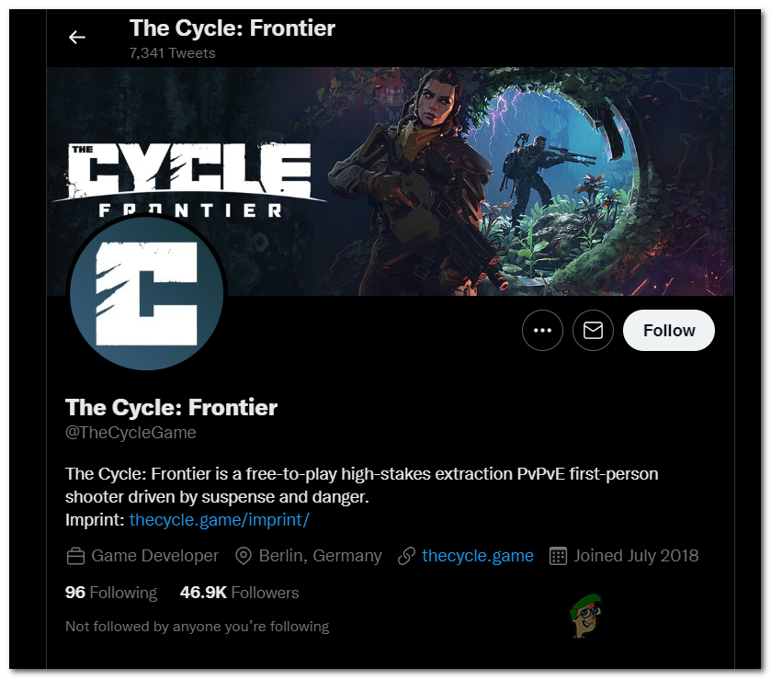The width and height of the screenshot is (771, 679).
Task: Visit the thecycle.game website link
Action: (x=478, y=556)
